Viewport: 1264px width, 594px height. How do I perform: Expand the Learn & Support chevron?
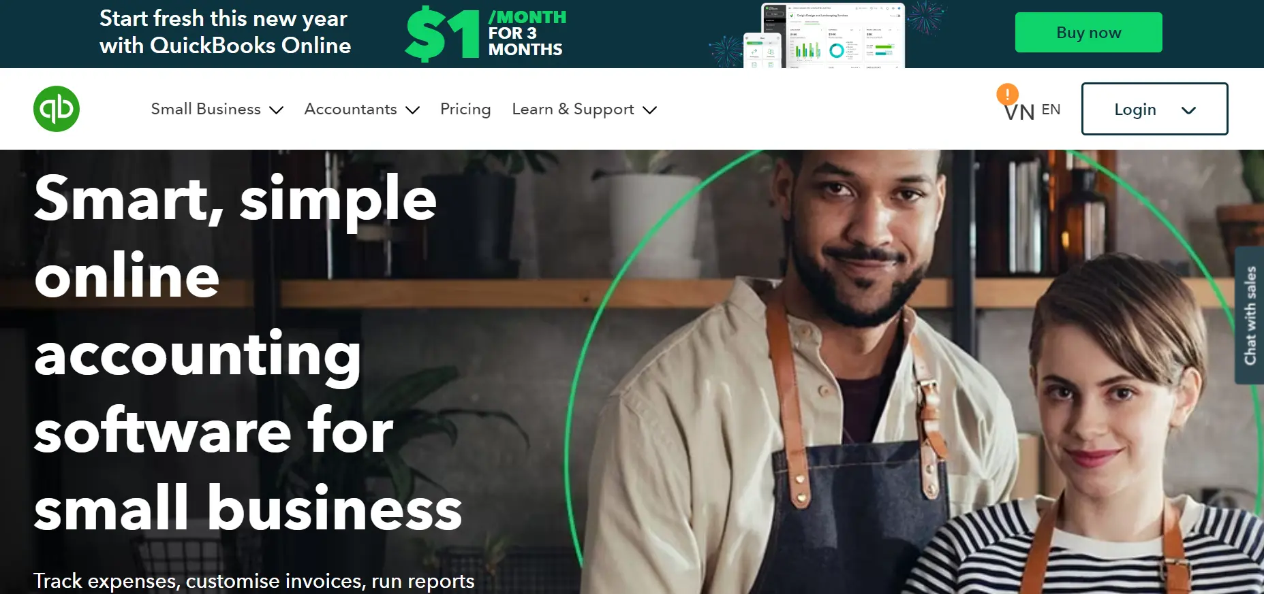(649, 110)
